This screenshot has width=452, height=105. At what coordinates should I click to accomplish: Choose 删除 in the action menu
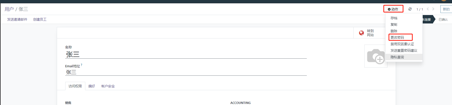[394, 31]
